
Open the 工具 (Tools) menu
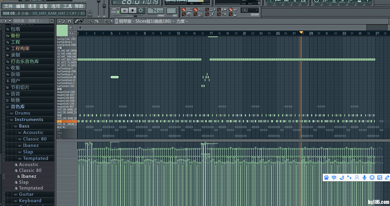(67, 6)
